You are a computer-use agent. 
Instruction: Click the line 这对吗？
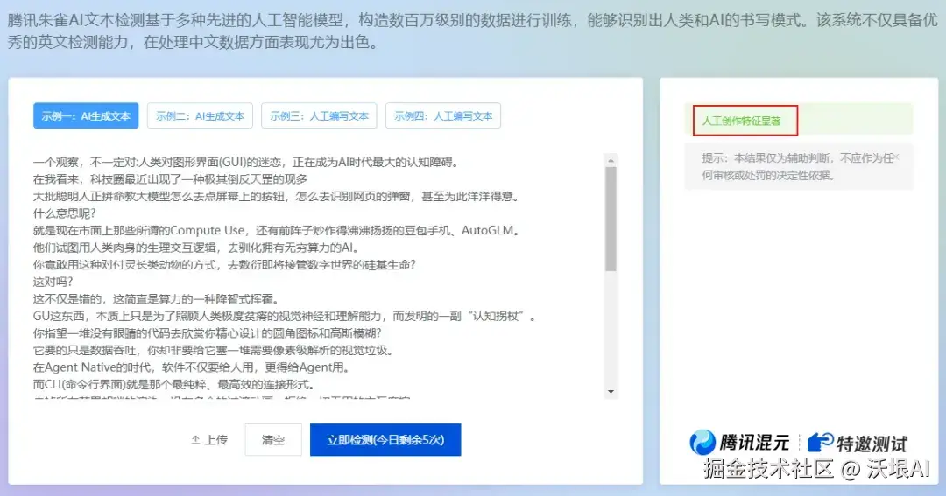point(53,282)
